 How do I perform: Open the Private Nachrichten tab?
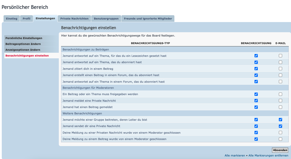coord(74,19)
